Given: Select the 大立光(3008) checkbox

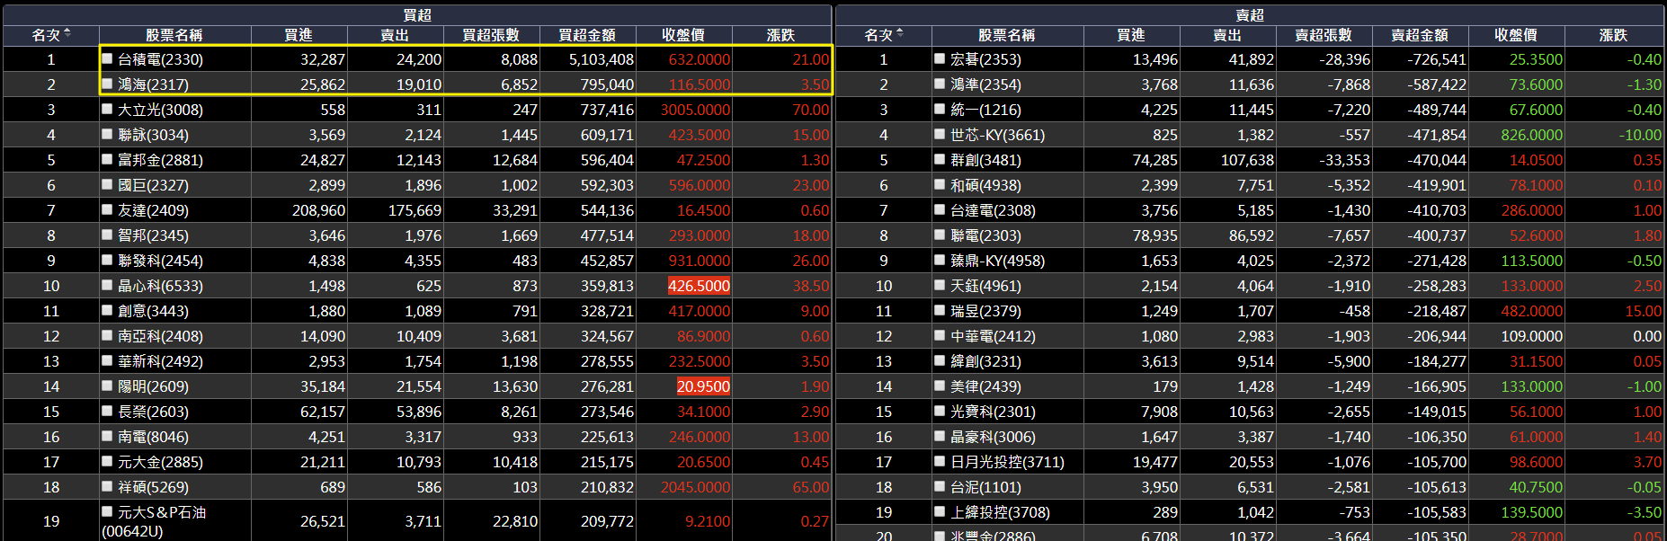Looking at the screenshot, I should [107, 109].
